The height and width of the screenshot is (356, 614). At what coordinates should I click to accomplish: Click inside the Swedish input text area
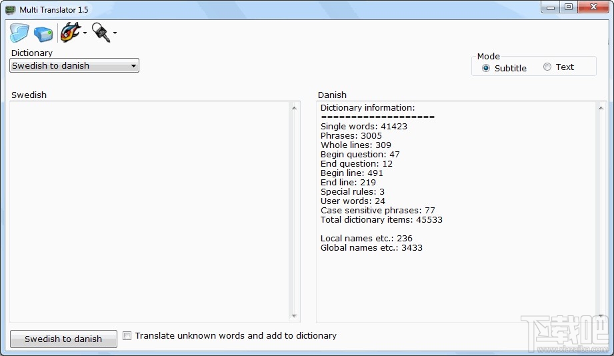point(149,211)
